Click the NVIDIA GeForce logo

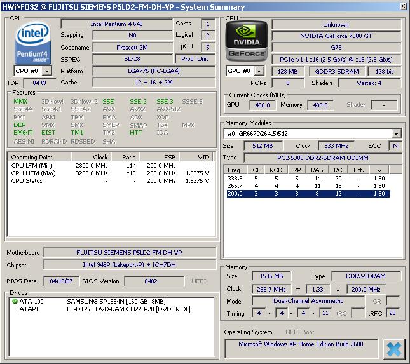pos(247,41)
